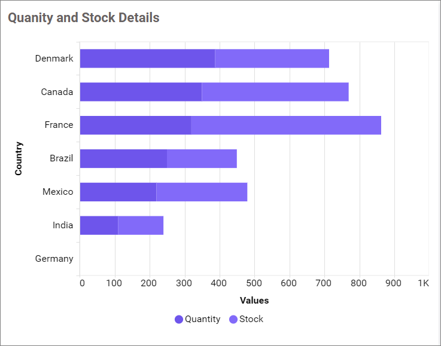Click Mexico's Quantity bar segment
The image size is (441, 346).
pyautogui.click(x=118, y=192)
